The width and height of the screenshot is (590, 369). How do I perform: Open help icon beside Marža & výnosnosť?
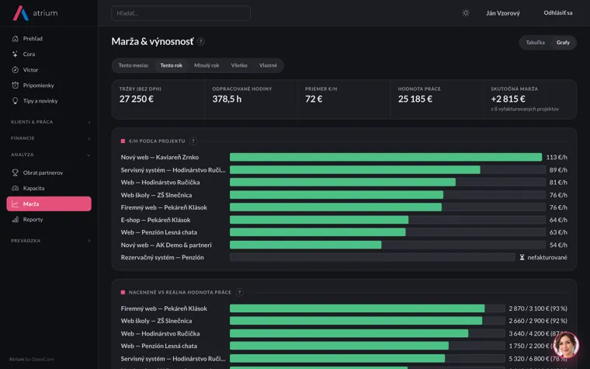tap(201, 41)
